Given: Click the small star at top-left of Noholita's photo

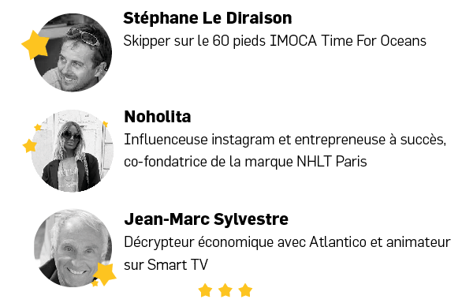Looking at the screenshot, I should 38,127.
